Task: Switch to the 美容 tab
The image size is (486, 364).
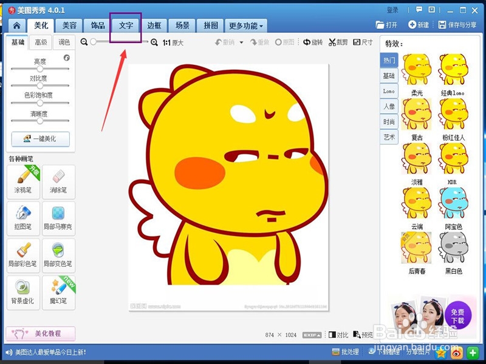Action: click(x=69, y=25)
